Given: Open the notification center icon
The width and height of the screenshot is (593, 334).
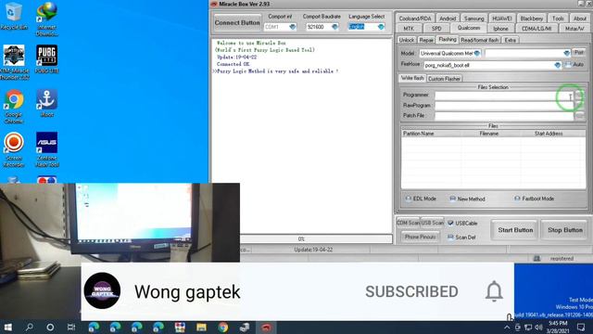Looking at the screenshot, I should coord(581,328).
